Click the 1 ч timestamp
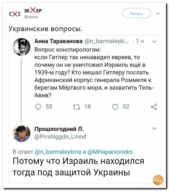The image size is (169, 191). click(x=140, y=41)
